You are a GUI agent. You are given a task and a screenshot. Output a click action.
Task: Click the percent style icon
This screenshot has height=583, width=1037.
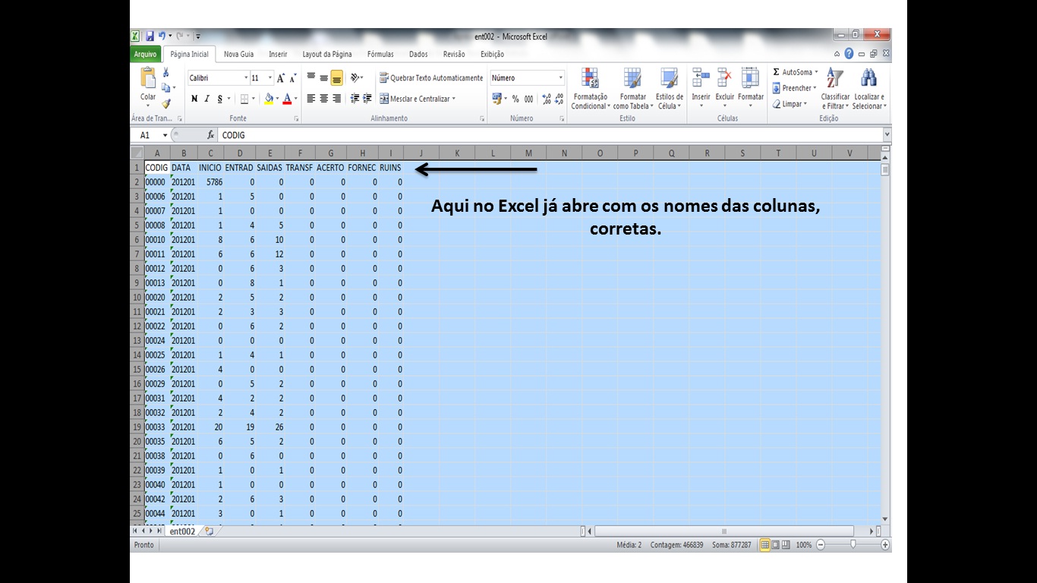click(515, 99)
